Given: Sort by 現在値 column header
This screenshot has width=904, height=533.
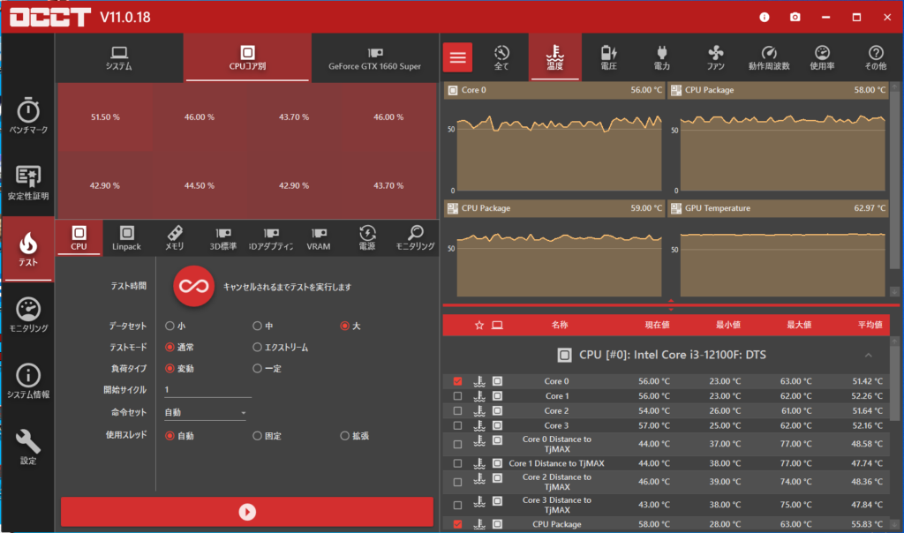Looking at the screenshot, I should click(x=657, y=325).
